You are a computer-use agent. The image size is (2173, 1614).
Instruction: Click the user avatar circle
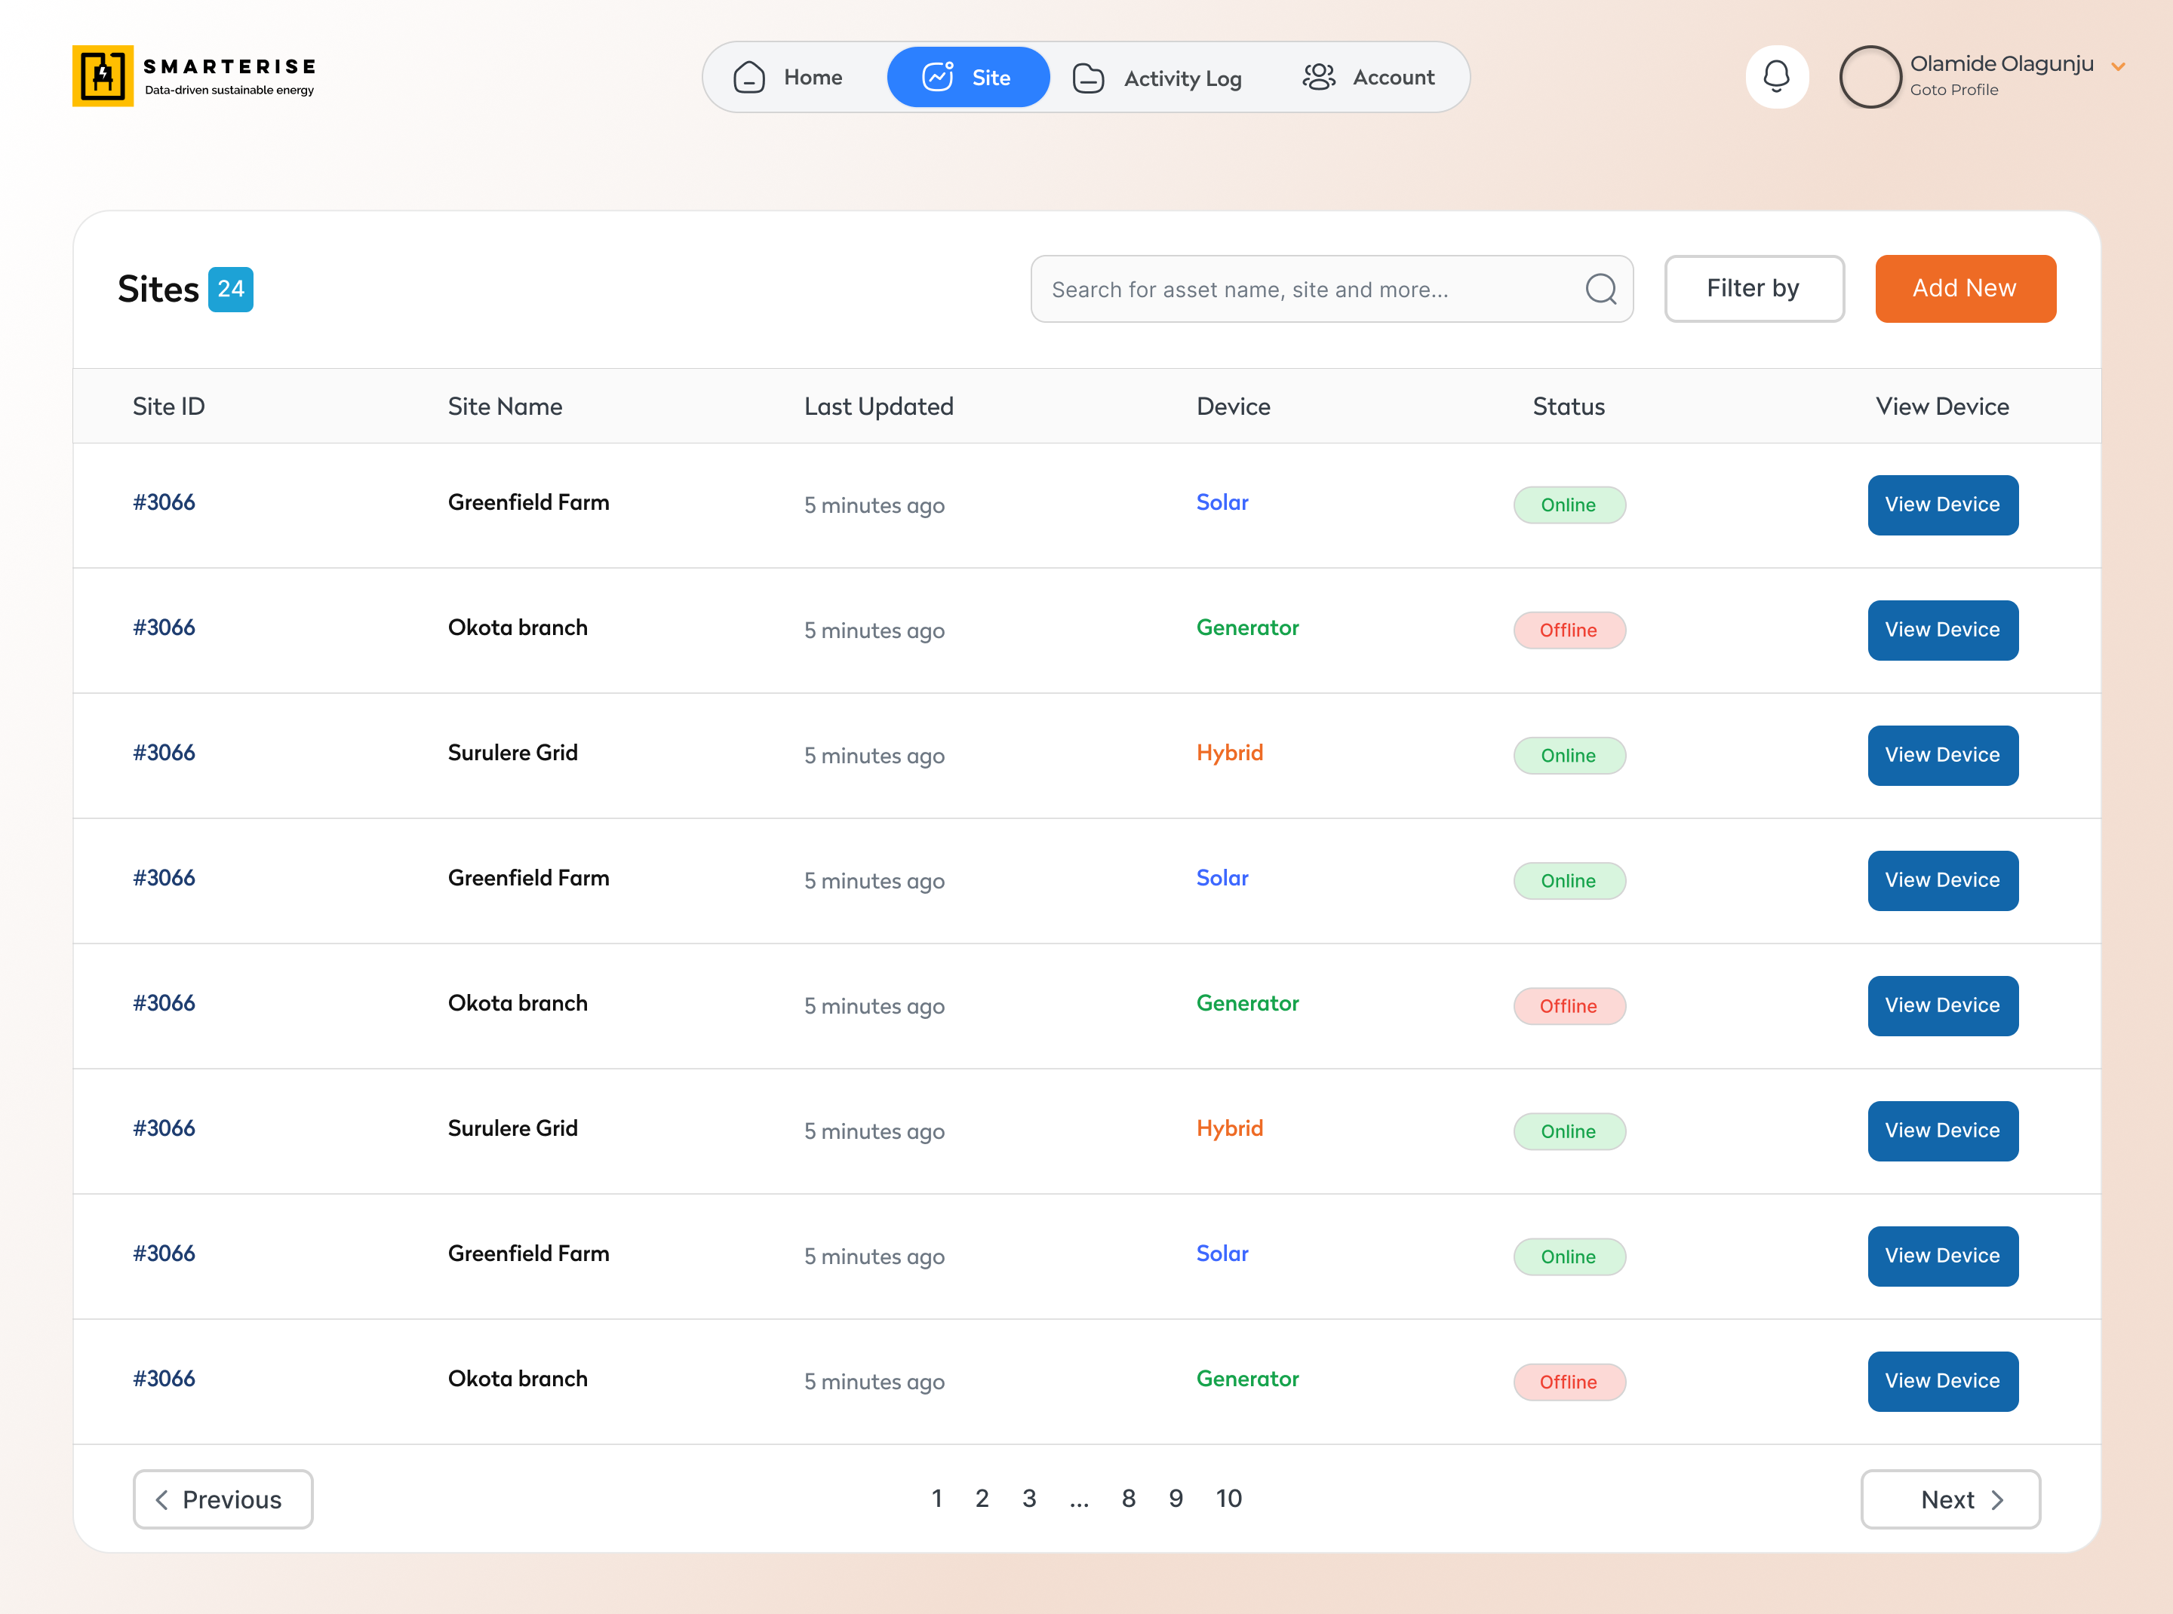(1870, 76)
